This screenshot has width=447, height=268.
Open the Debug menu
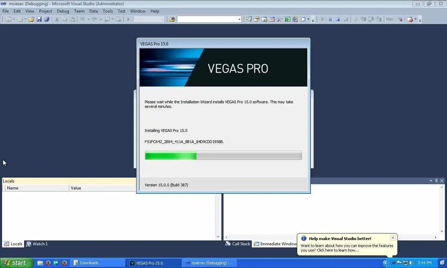click(x=63, y=11)
